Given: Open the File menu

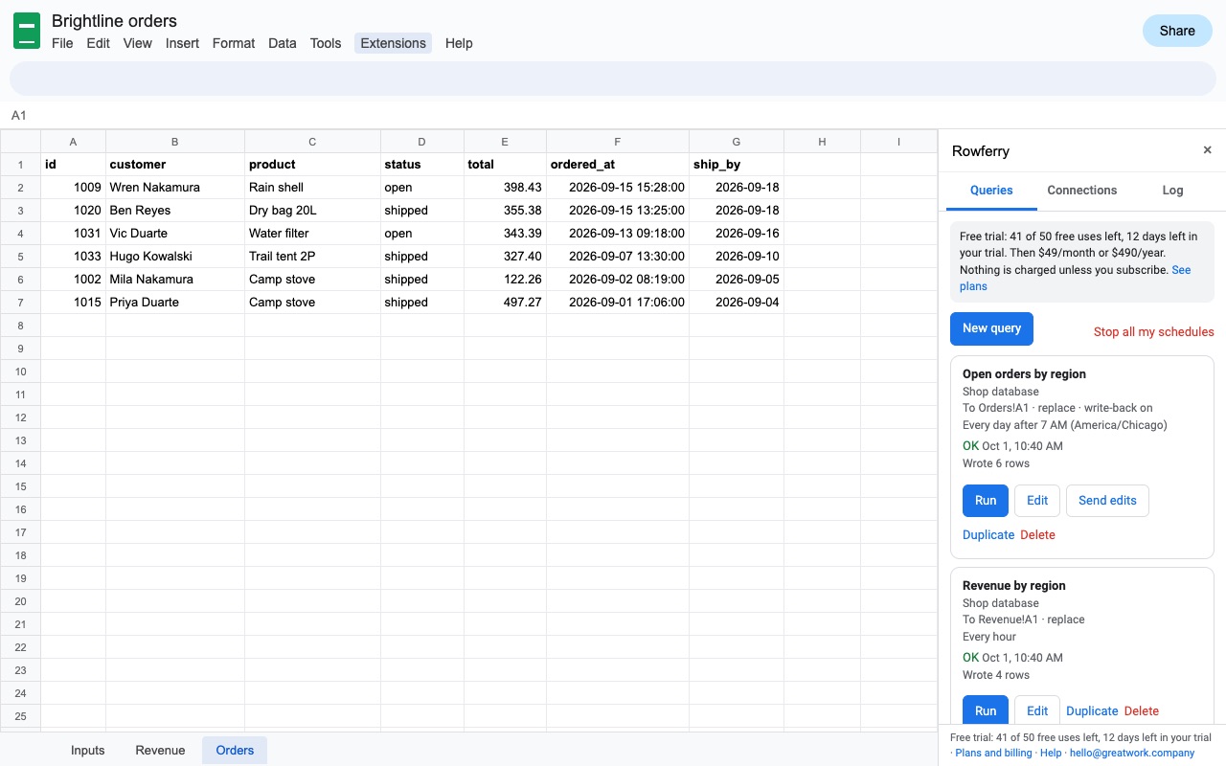Looking at the screenshot, I should [62, 43].
